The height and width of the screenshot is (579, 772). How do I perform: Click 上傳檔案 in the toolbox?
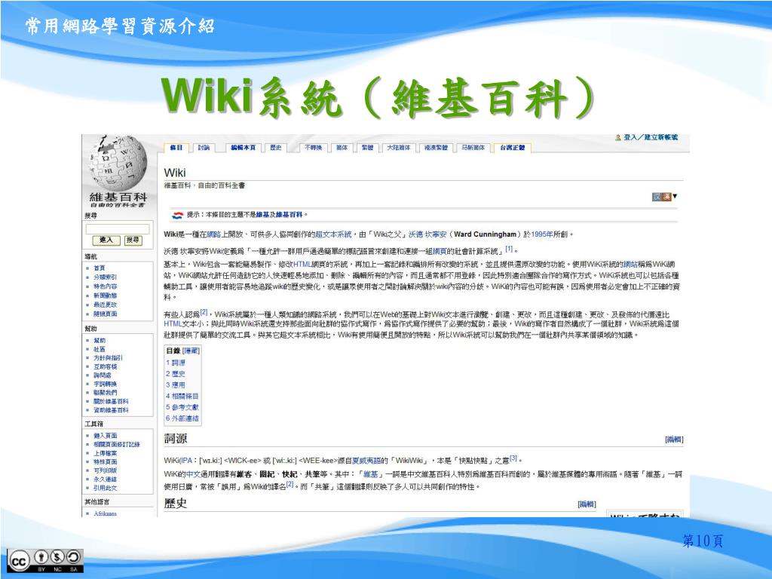click(106, 453)
